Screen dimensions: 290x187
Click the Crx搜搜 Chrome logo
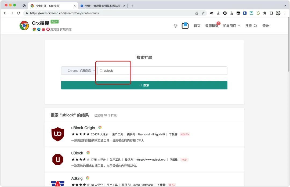click(x=24, y=26)
